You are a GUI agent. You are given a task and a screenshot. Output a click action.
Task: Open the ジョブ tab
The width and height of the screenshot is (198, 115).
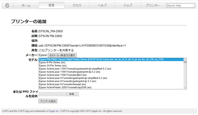pos(128,5)
